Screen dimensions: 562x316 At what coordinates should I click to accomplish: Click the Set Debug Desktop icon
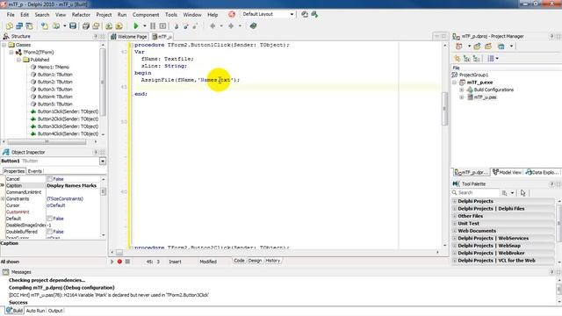tap(314, 14)
